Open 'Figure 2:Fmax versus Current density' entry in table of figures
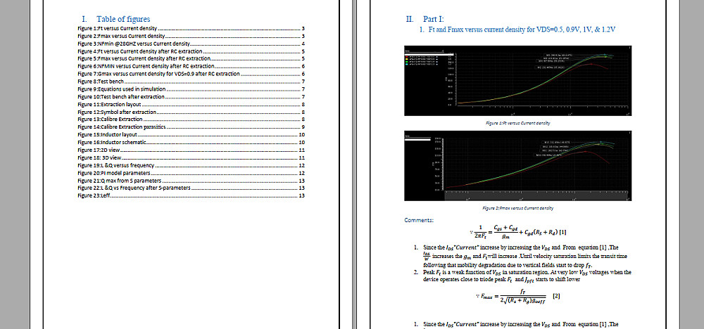704x329 pixels. tap(191, 36)
